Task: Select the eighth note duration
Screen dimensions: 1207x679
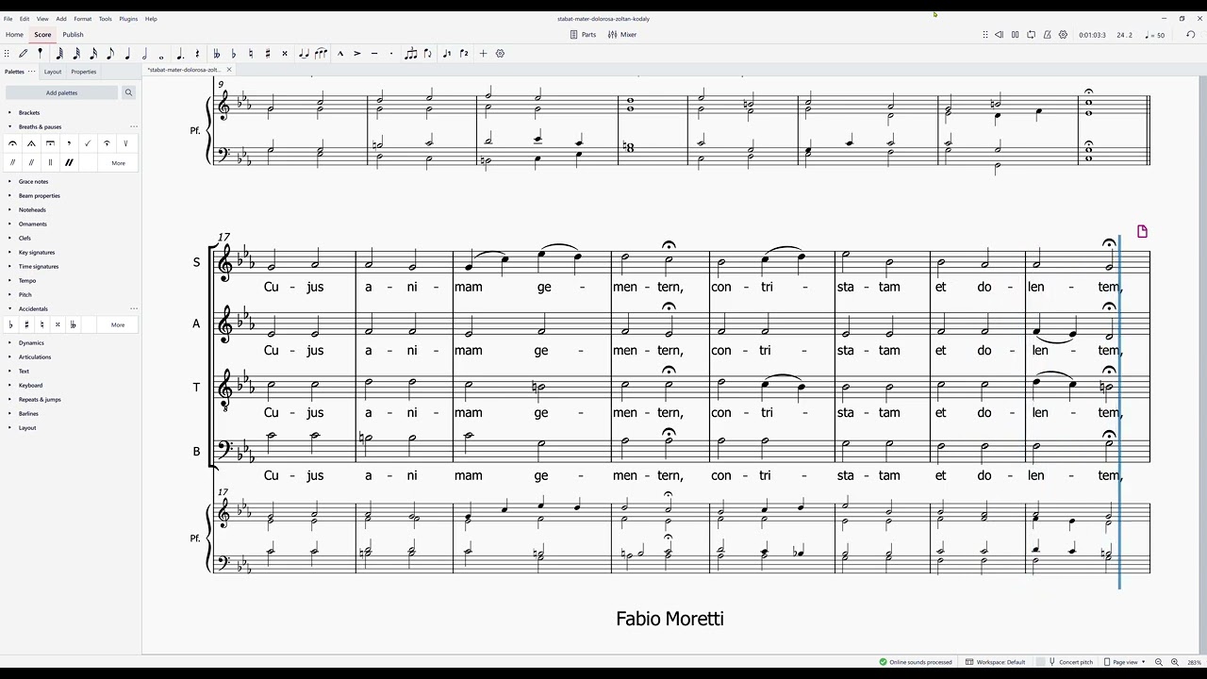Action: pyautogui.click(x=110, y=54)
